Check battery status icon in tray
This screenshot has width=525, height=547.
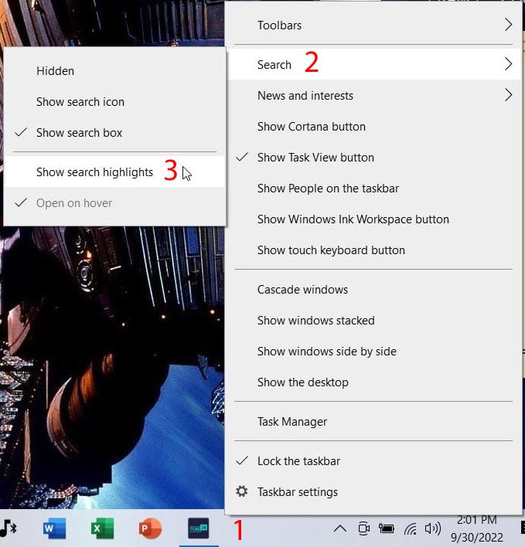pyautogui.click(x=387, y=529)
